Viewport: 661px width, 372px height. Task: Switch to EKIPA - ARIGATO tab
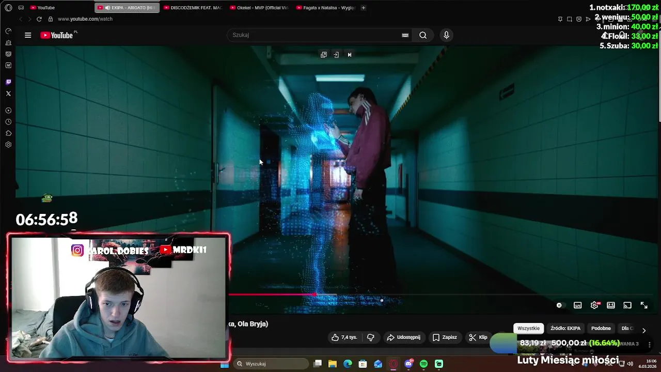point(127,8)
